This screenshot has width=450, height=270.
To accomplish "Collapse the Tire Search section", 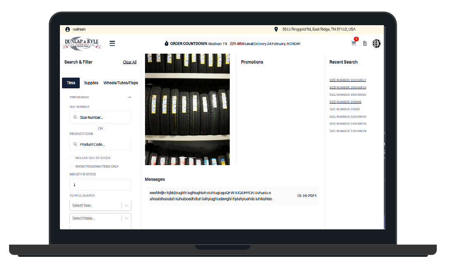I will tap(130, 97).
